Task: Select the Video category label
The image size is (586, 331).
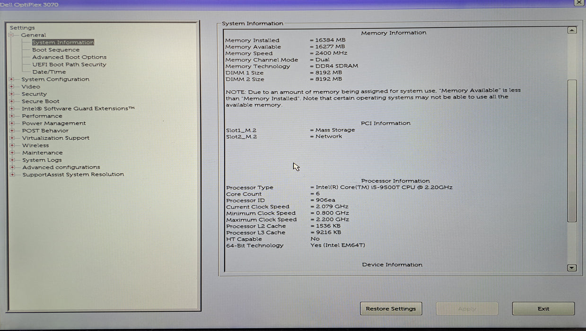Action: pos(31,87)
